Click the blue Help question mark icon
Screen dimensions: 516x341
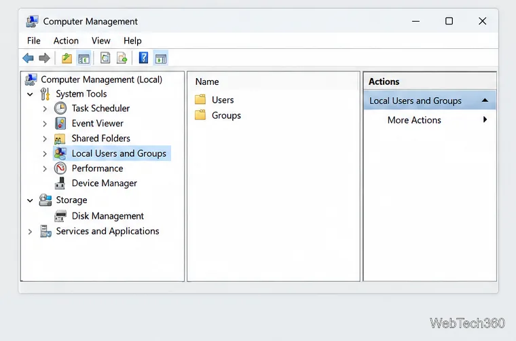(143, 58)
